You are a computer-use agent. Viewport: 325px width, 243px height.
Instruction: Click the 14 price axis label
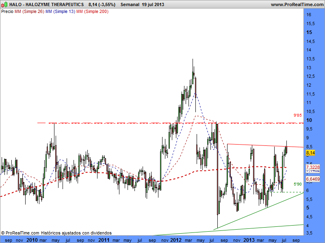tap(309, 50)
